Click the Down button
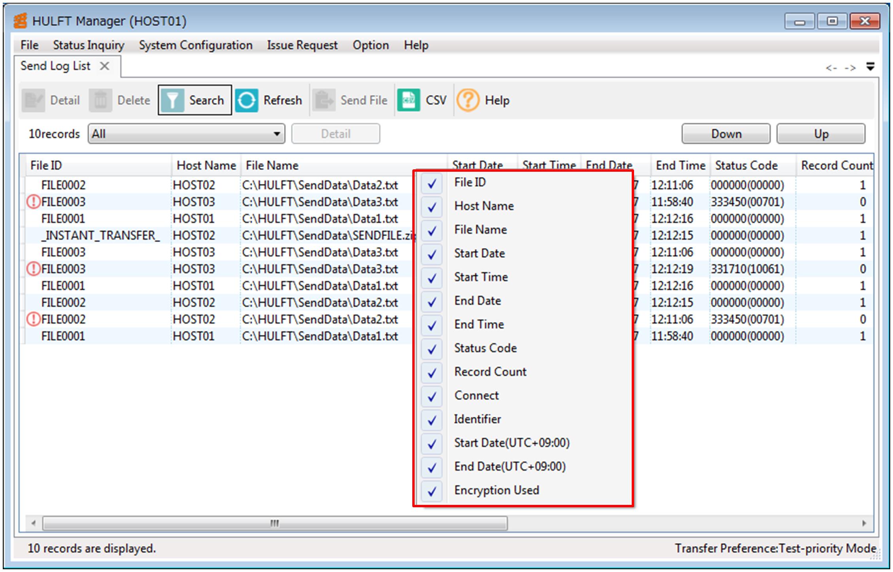 726,134
